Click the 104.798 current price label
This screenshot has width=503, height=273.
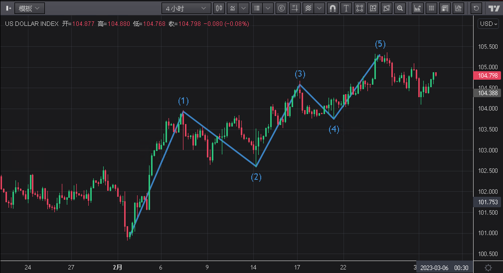click(487, 76)
